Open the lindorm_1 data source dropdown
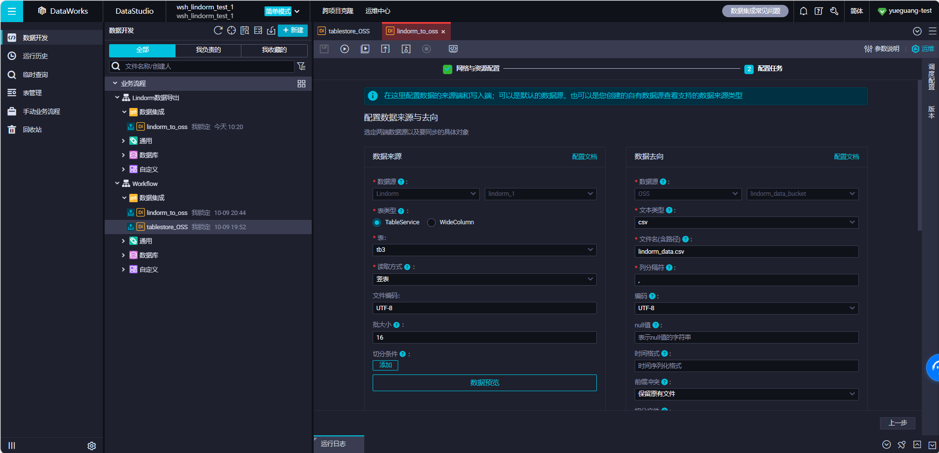This screenshot has width=939, height=453. (541, 194)
